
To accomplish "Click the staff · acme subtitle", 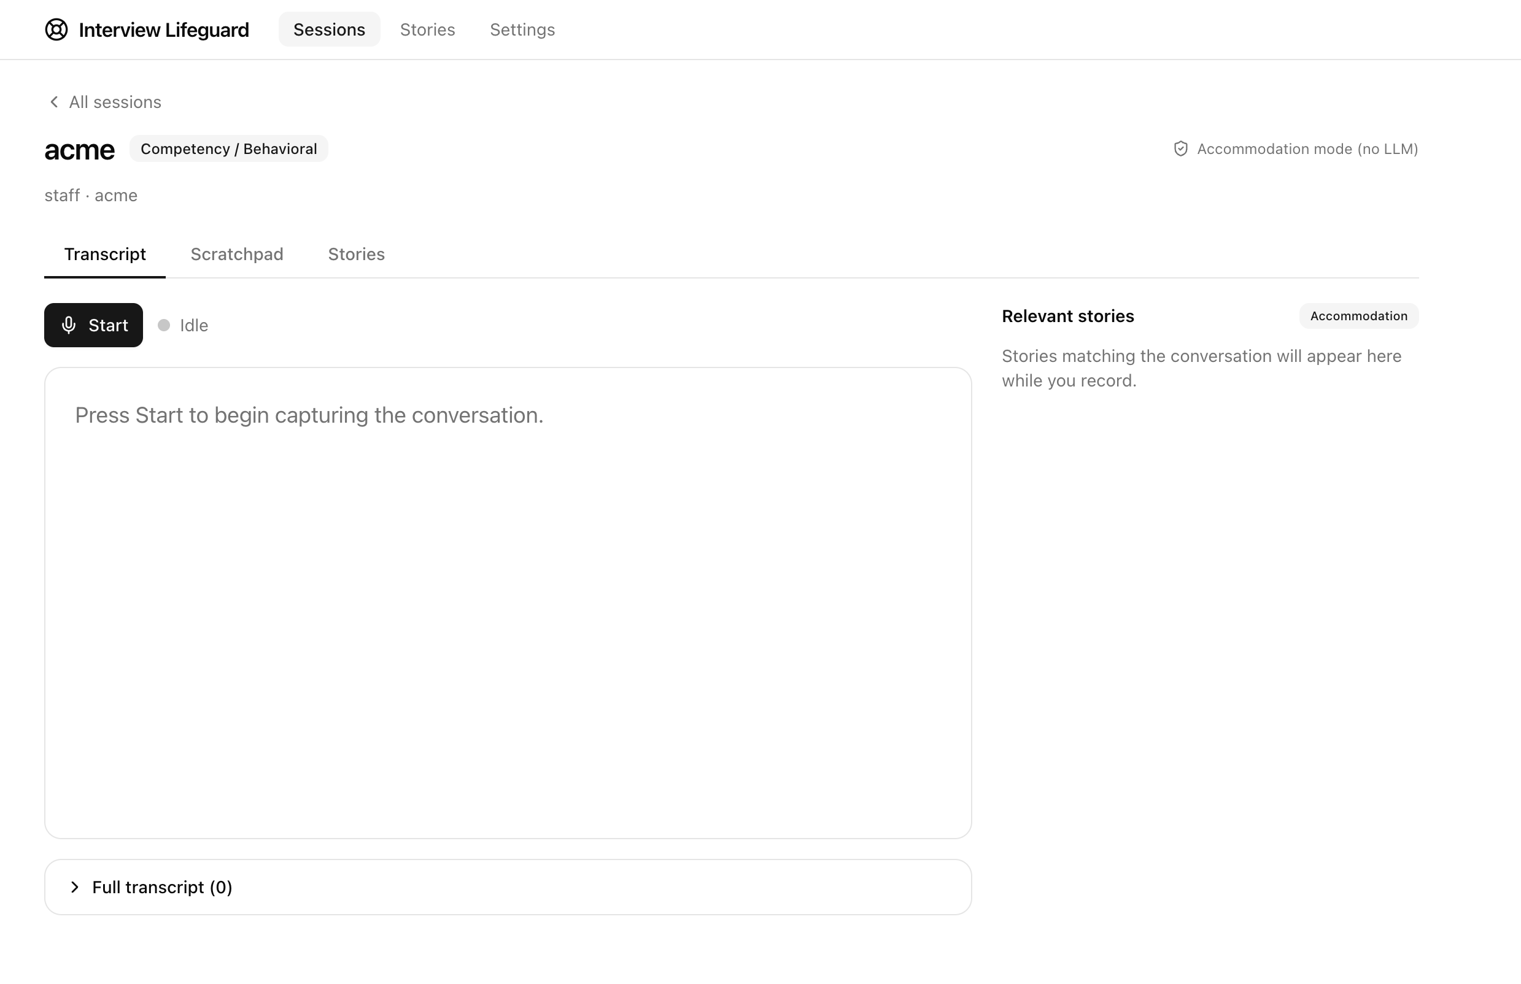I will 91,196.
